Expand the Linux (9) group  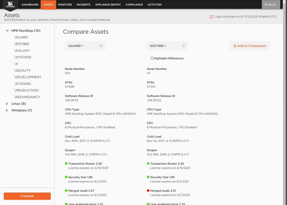(7, 104)
